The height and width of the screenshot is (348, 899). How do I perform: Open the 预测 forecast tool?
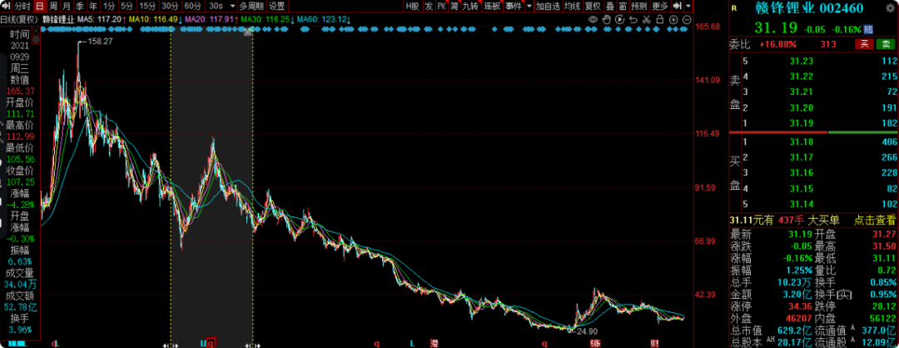(x=639, y=7)
